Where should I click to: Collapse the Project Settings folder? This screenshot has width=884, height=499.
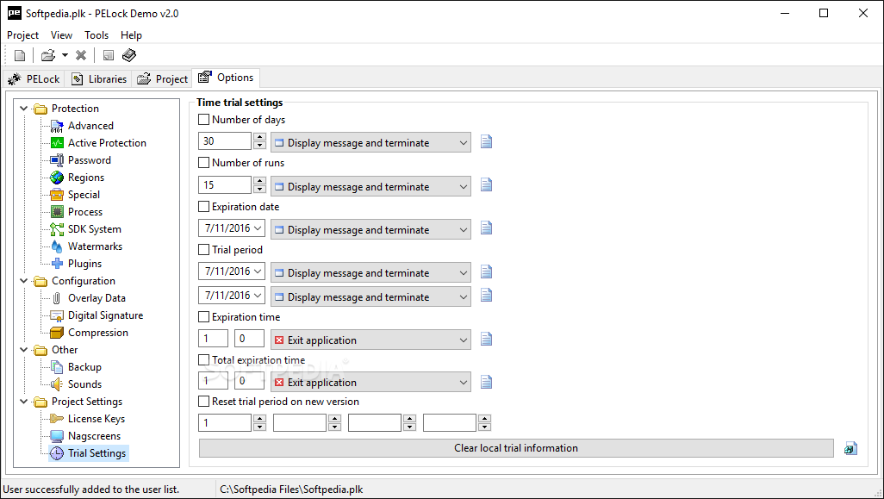click(x=23, y=402)
